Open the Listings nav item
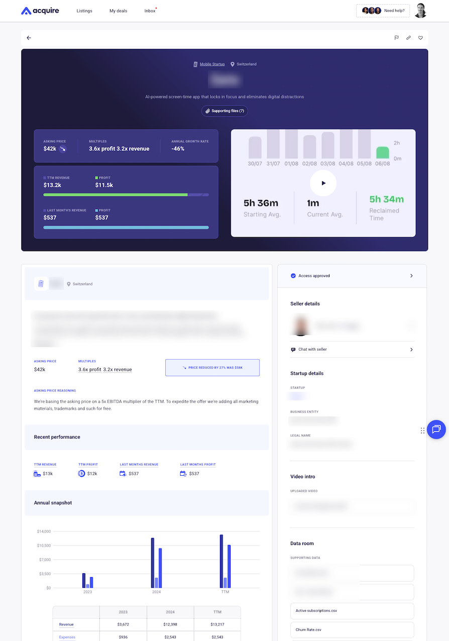Screen dimensions: 449x641 click(84, 11)
